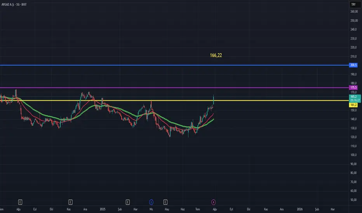Screen dimensions: 362x213
Task: Open the earnings E marker above Ağu 2024
Action: pyautogui.click(x=20, y=202)
